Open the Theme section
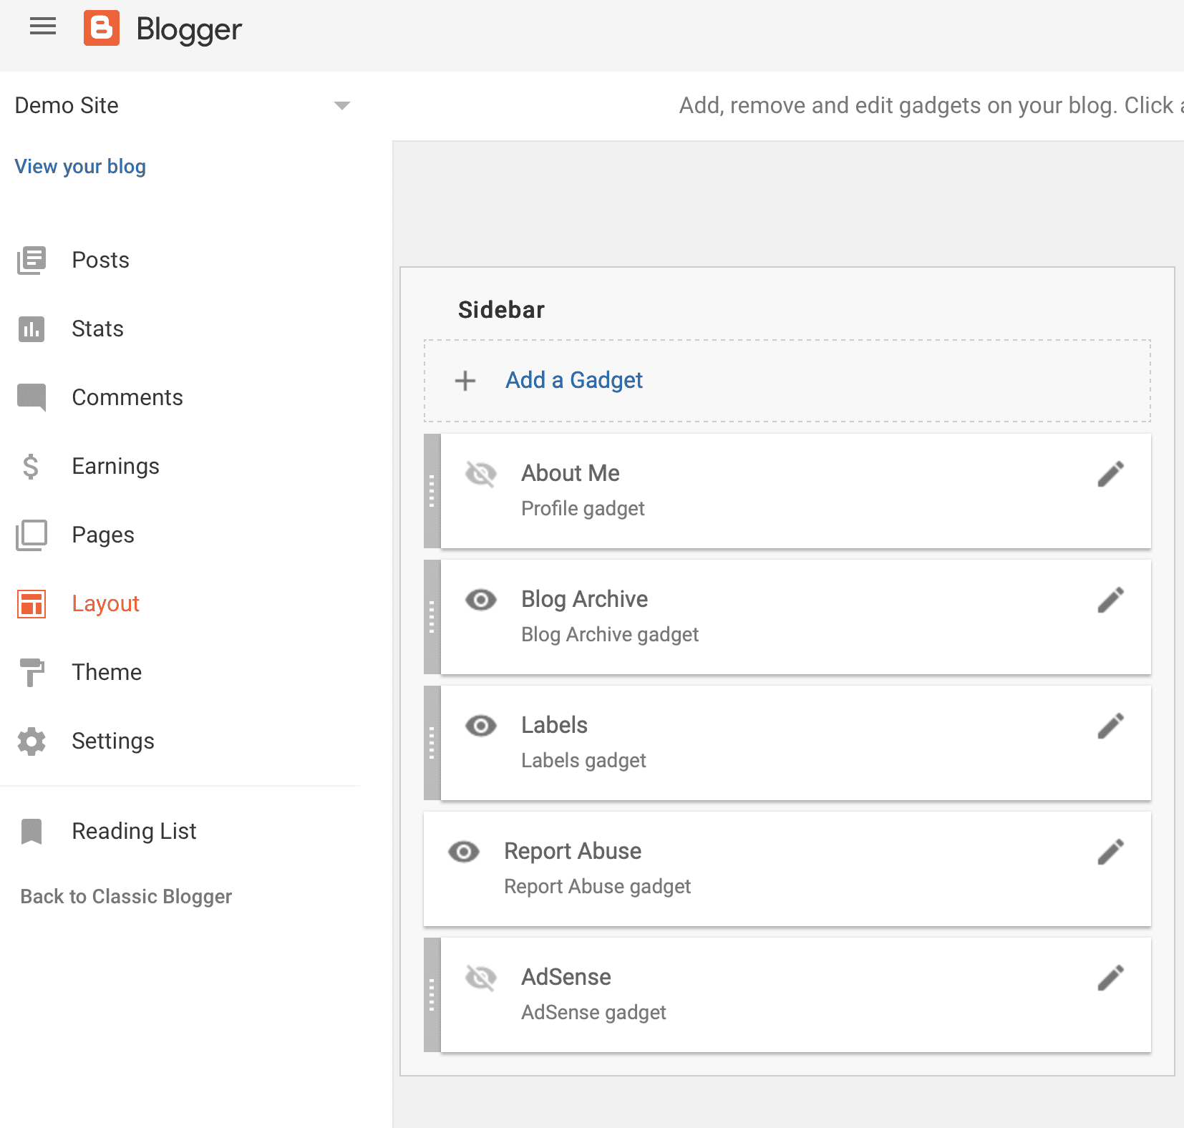The width and height of the screenshot is (1184, 1128). pos(106,672)
